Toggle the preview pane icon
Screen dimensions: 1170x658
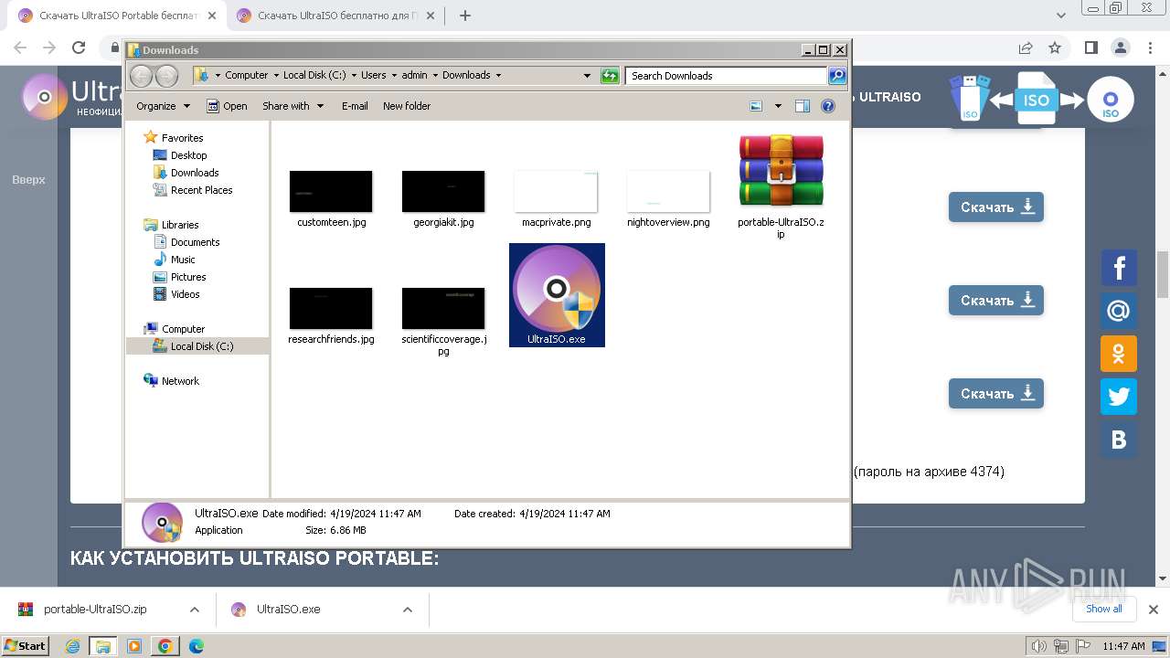pyautogui.click(x=803, y=106)
